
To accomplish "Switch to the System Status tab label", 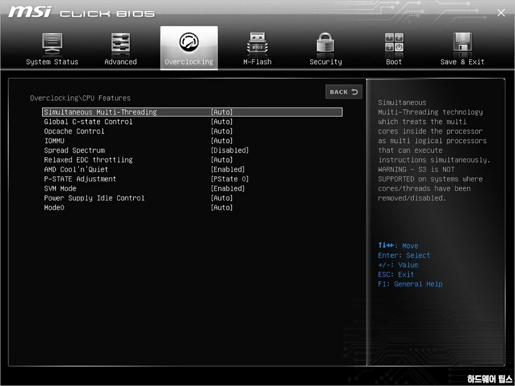I will pyautogui.click(x=52, y=62).
